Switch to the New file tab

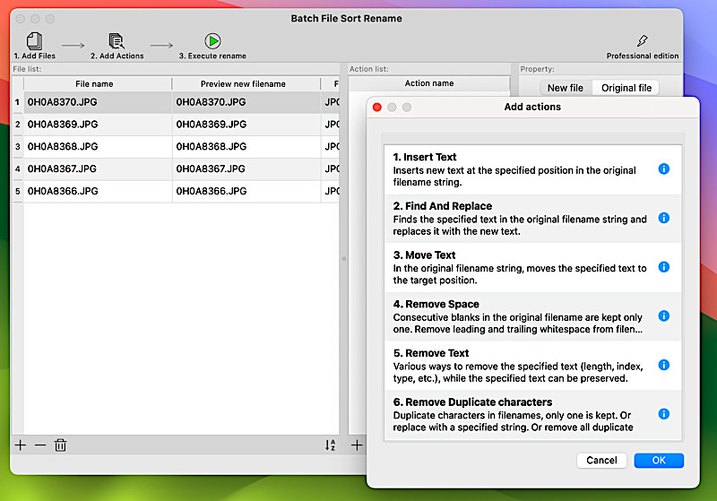(x=565, y=88)
